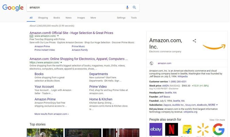The height and width of the screenshot is (137, 230).
Task: Open the third Top stories thumbnail
Action: (121, 133)
